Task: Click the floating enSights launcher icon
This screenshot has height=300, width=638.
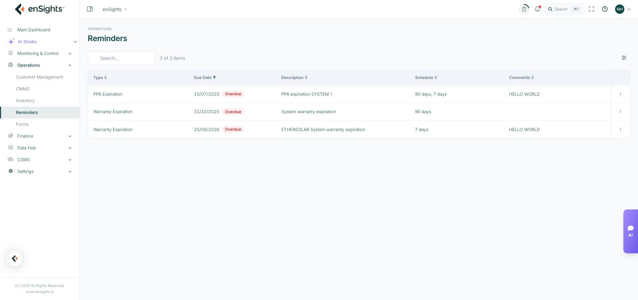Action: coord(15,258)
